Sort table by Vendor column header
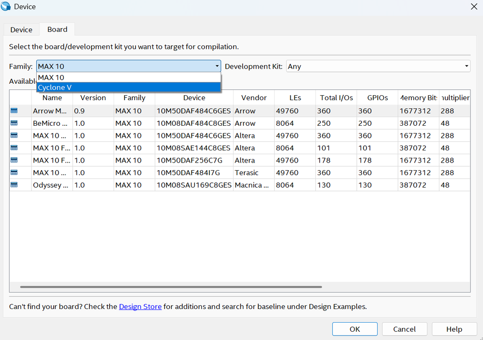Image resolution: width=483 pixels, height=340 pixels. coord(254,98)
